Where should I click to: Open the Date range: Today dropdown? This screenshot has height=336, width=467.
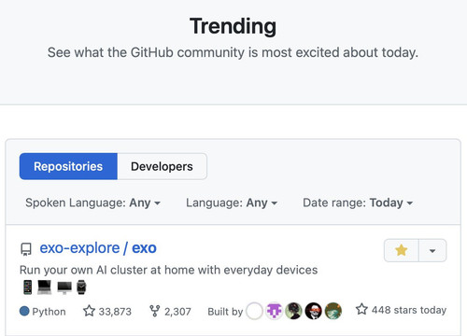(x=358, y=203)
